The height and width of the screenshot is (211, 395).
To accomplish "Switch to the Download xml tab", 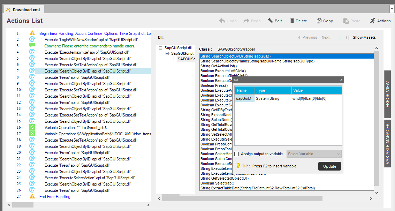I will (x=23, y=9).
